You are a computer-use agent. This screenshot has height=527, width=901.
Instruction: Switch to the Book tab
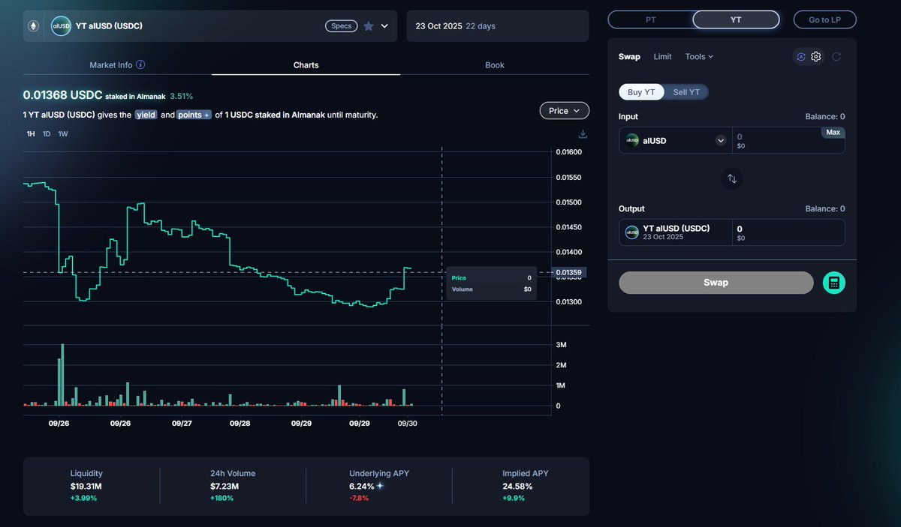tap(494, 65)
